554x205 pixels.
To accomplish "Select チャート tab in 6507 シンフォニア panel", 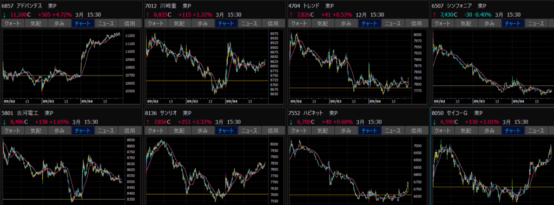I will (513, 24).
